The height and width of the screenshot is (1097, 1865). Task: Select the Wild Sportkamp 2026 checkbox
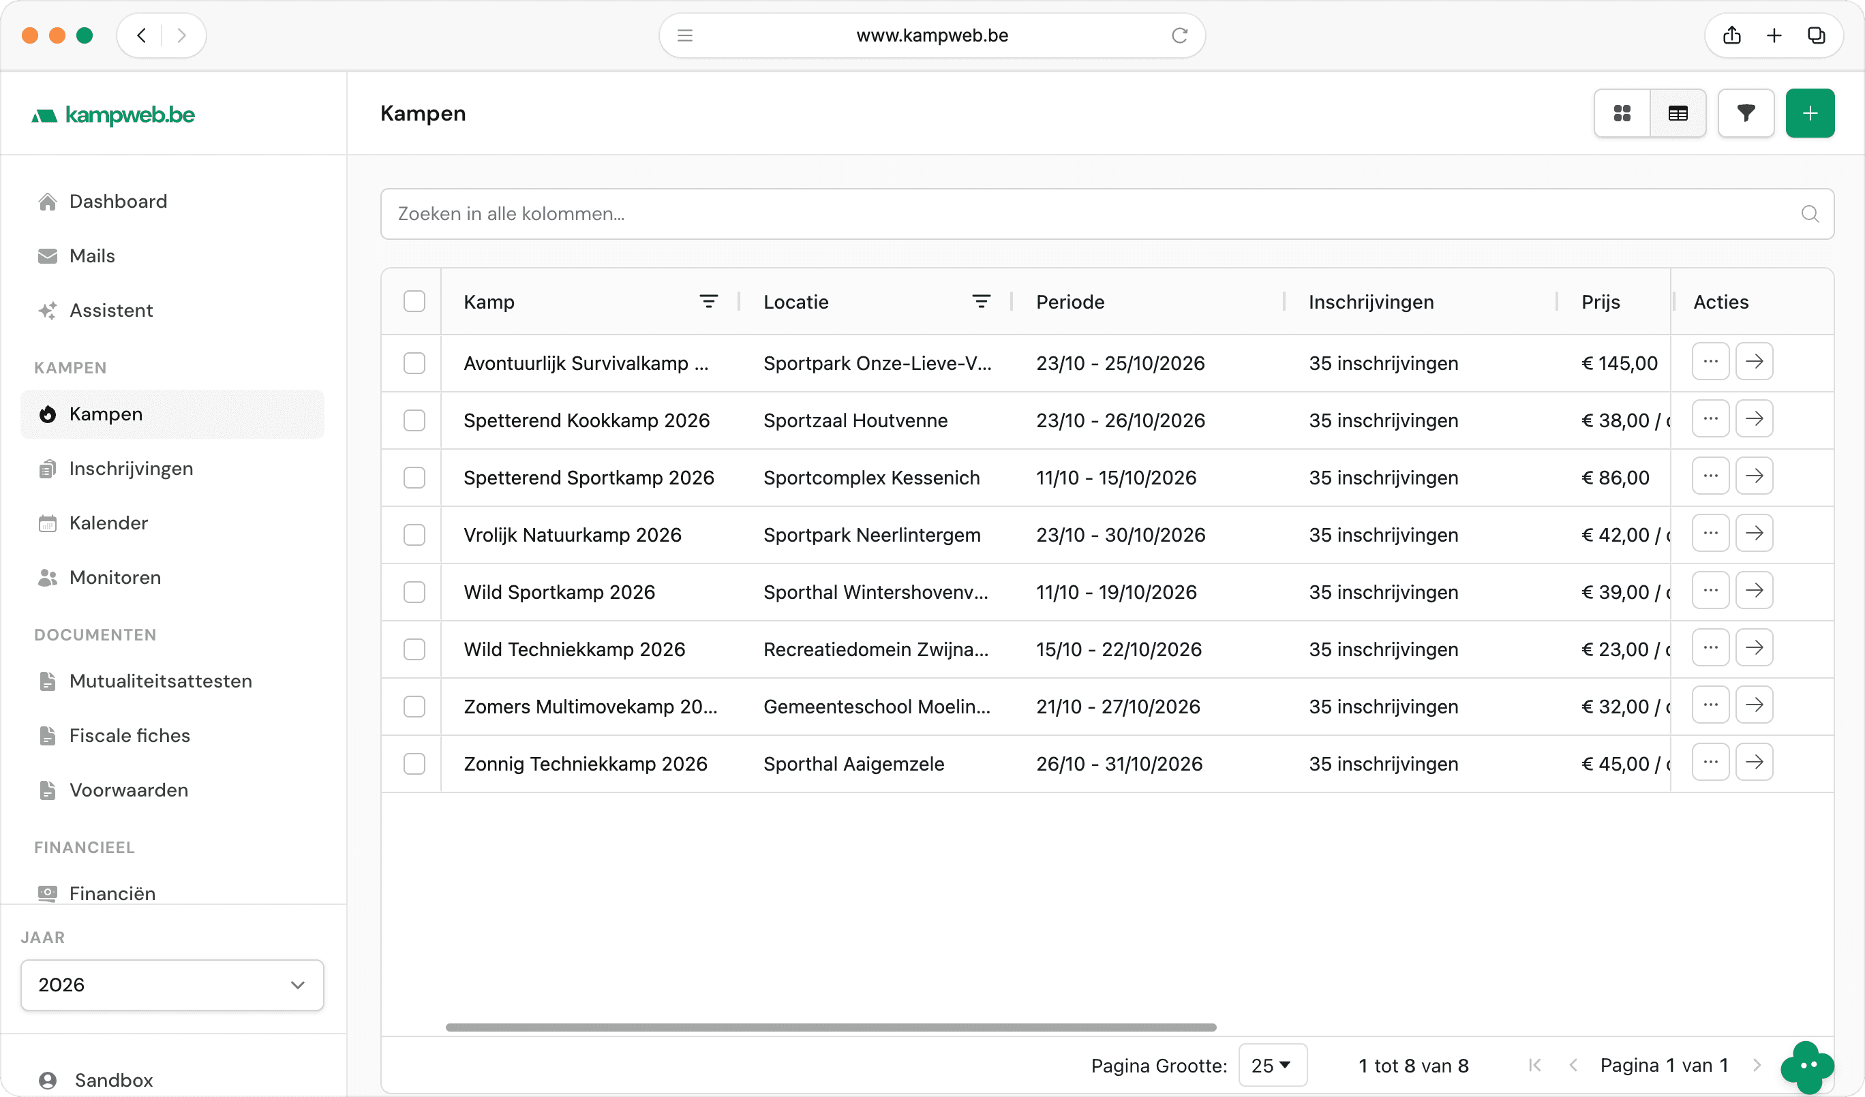414,592
